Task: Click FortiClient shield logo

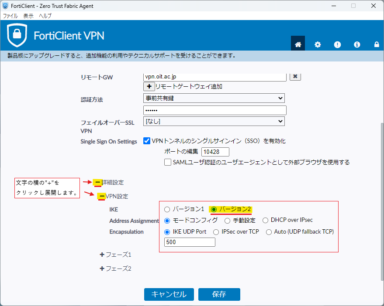Action: point(17,35)
